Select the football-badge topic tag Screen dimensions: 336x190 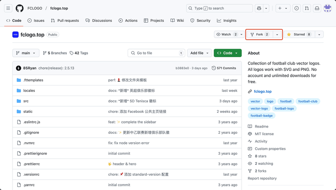[261, 115]
